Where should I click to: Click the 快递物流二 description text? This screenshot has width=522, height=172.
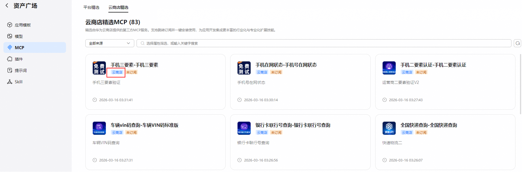pyautogui.click(x=392, y=143)
